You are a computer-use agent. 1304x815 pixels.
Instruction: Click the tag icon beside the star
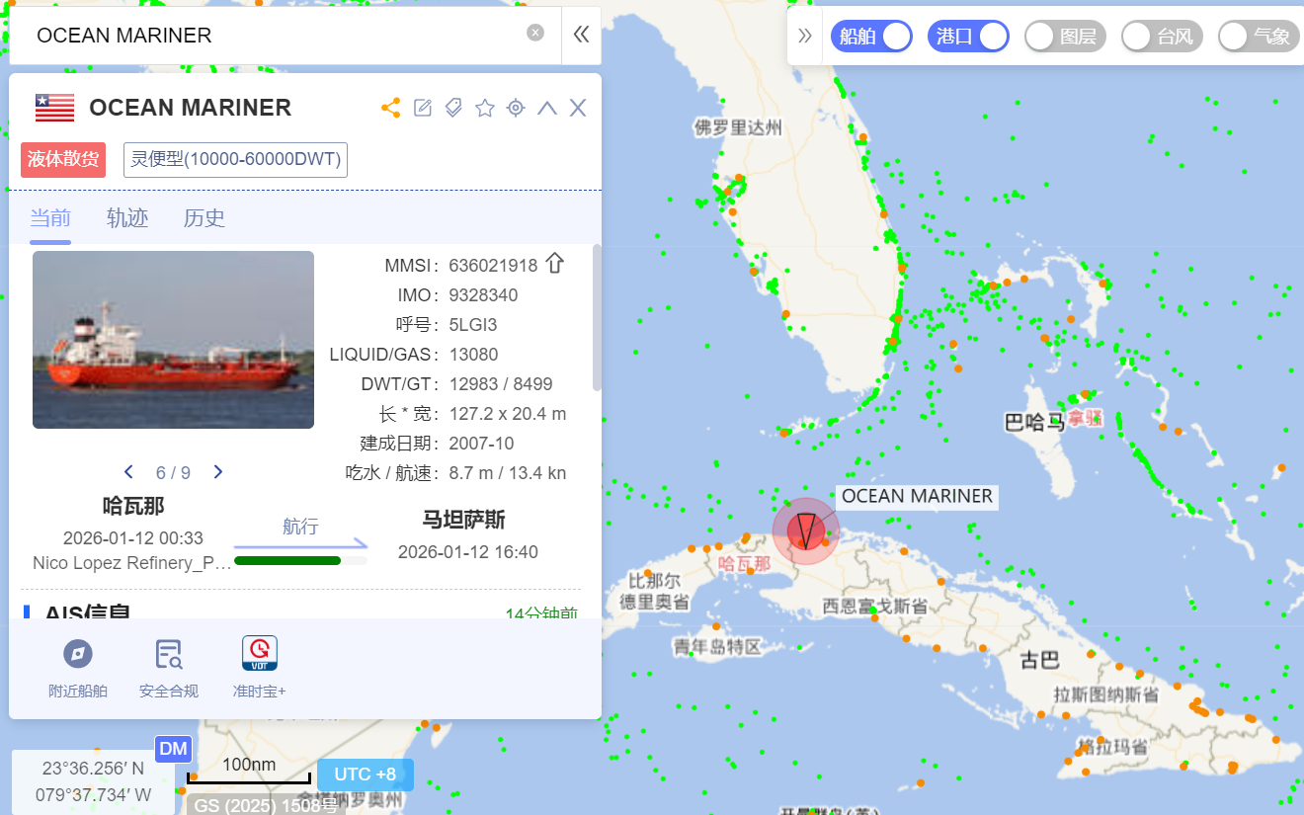point(452,108)
